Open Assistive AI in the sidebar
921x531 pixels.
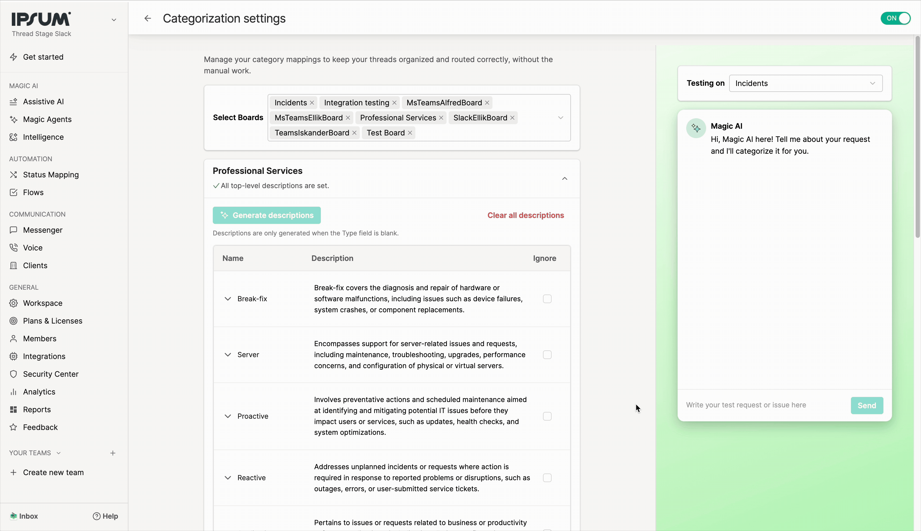coord(43,102)
